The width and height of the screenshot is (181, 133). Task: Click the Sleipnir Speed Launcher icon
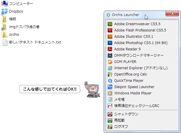coord(110,87)
